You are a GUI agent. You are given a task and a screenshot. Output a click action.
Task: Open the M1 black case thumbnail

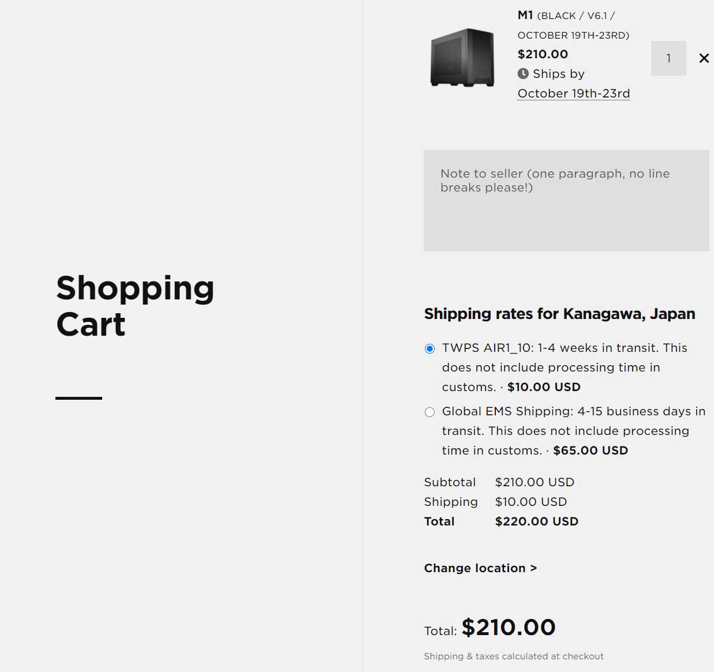coord(462,58)
